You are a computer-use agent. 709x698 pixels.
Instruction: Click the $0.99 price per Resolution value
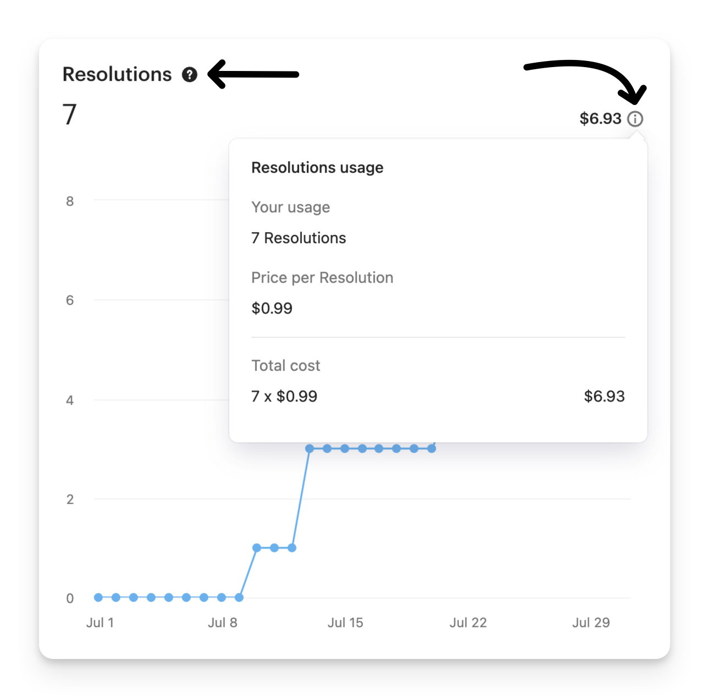click(x=272, y=308)
